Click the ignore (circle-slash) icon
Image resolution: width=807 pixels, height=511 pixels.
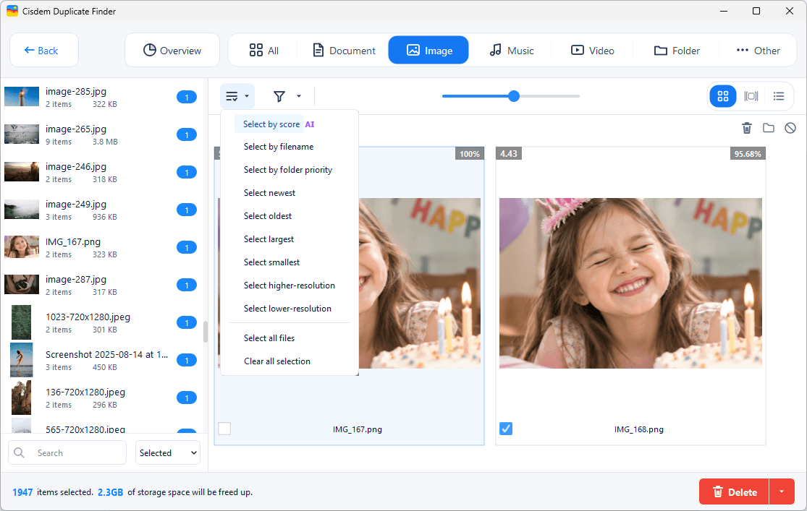[790, 128]
